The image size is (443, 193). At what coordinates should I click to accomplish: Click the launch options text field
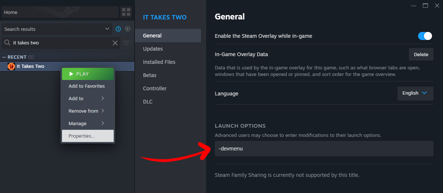pos(324,149)
